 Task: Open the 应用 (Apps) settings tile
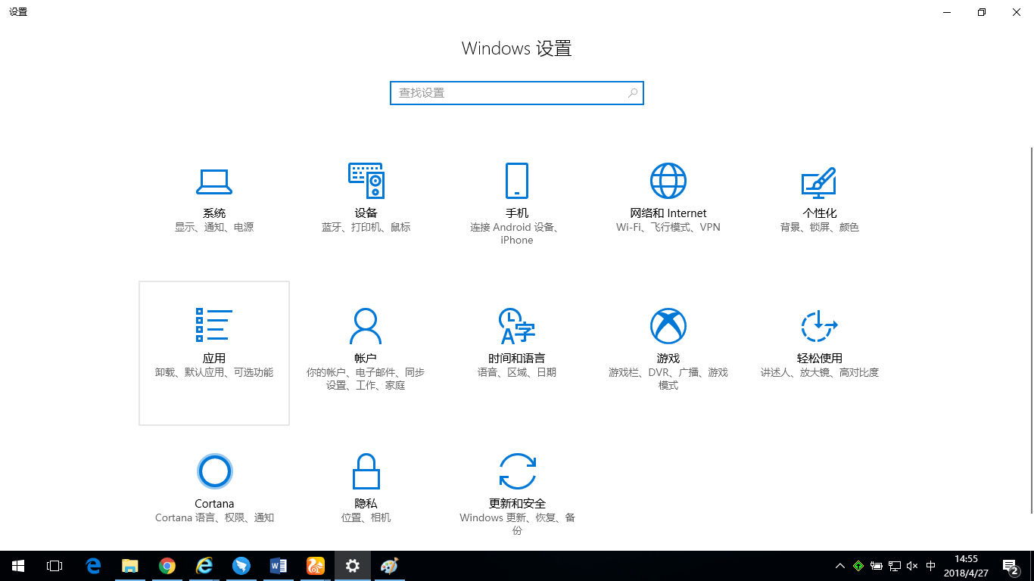pos(214,353)
